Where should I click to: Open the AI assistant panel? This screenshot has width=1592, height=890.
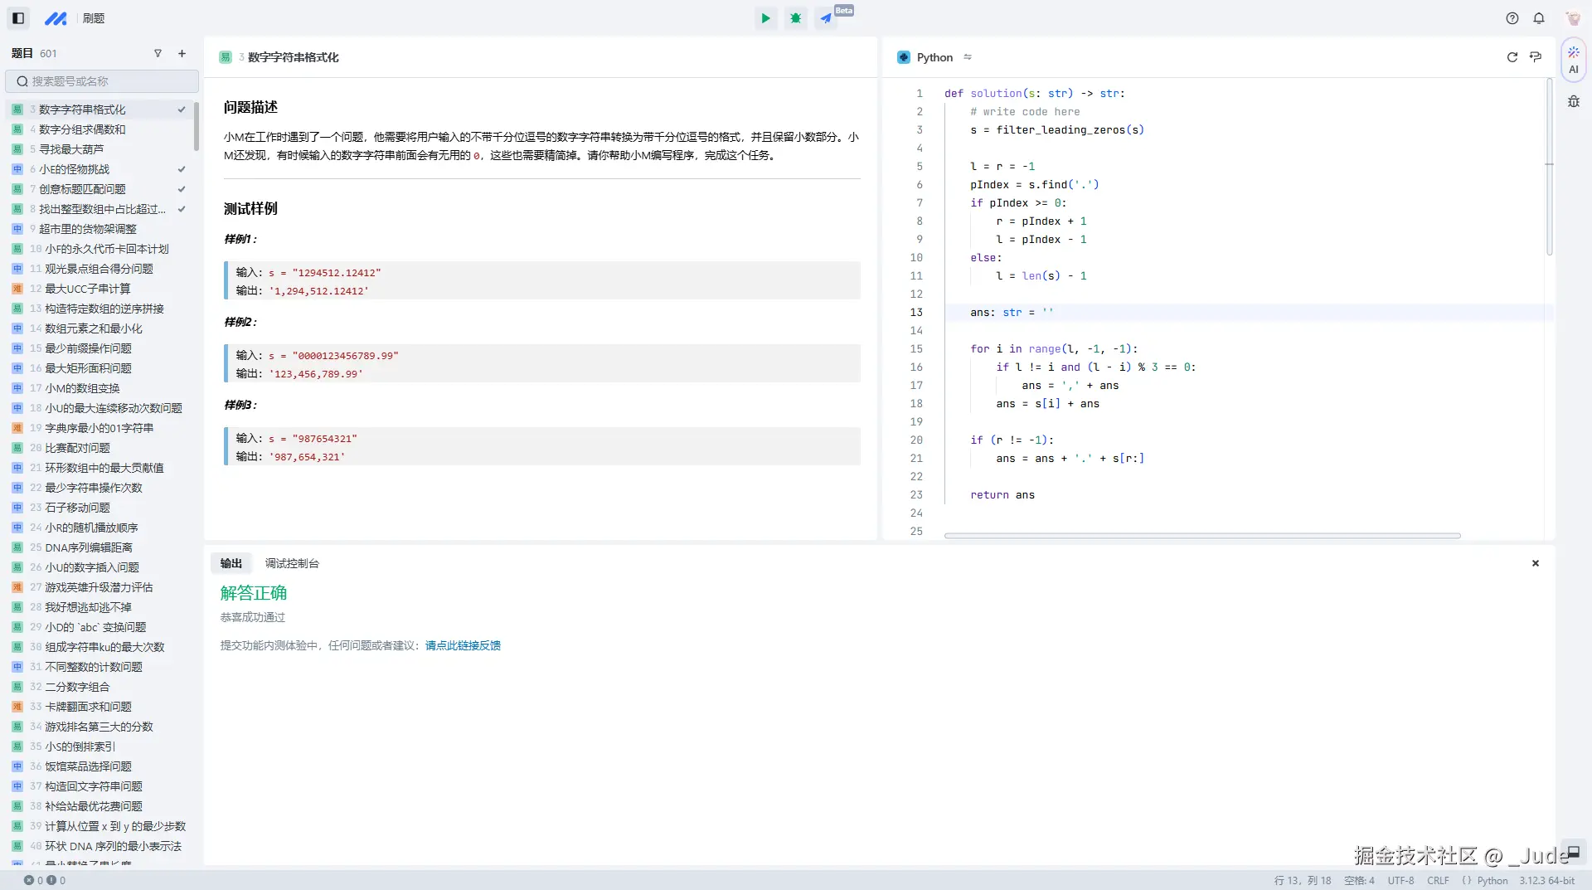tap(1574, 60)
